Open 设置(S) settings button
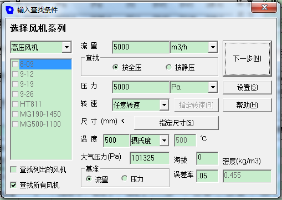The image size is (282, 200). coord(247,87)
